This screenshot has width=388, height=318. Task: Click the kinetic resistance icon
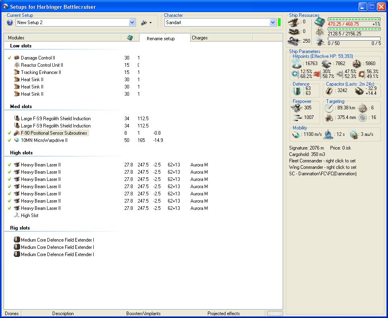(x=340, y=74)
